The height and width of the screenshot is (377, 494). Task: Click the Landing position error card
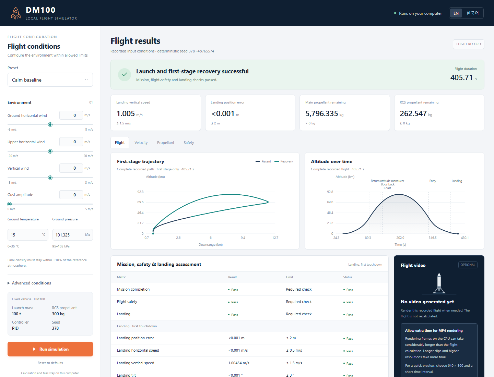coord(250,113)
